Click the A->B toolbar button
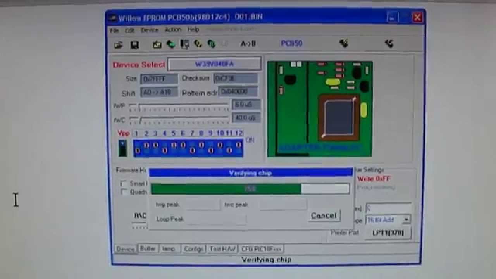 (x=248, y=43)
